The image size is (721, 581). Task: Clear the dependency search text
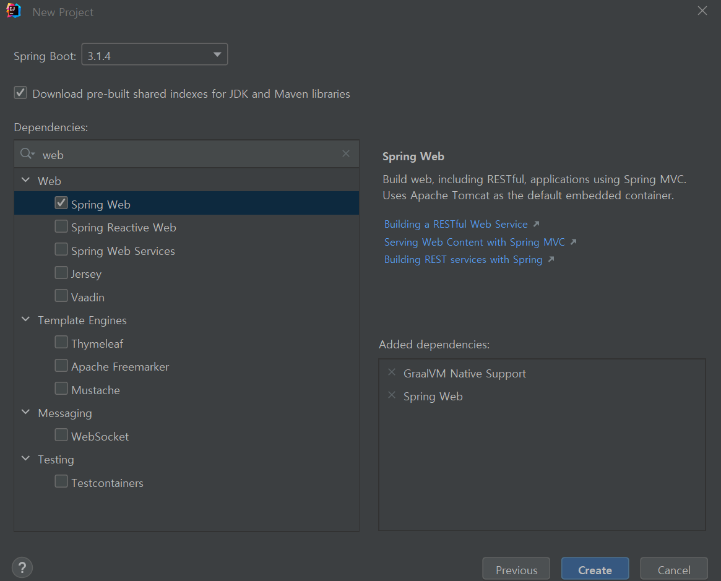coord(346,153)
